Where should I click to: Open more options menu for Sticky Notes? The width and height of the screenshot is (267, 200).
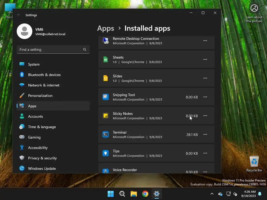(205, 116)
